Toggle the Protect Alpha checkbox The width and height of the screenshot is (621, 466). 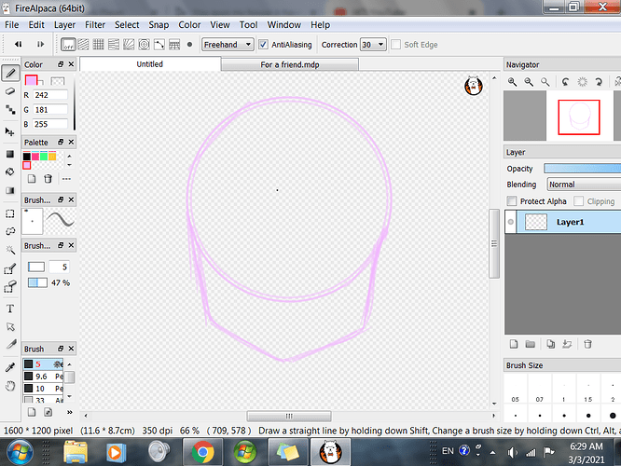[x=512, y=201]
